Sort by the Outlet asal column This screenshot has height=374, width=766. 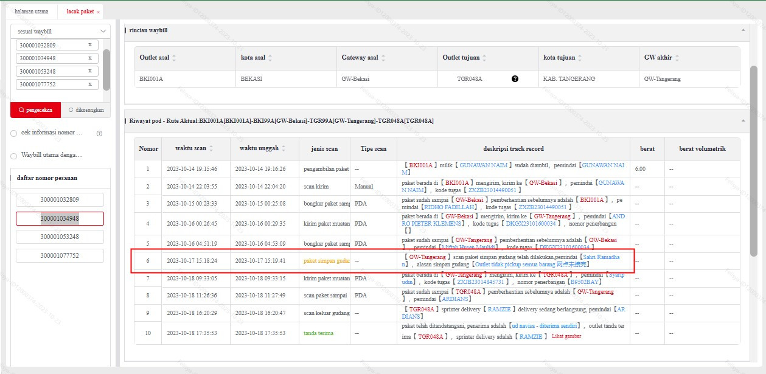pyautogui.click(x=174, y=58)
